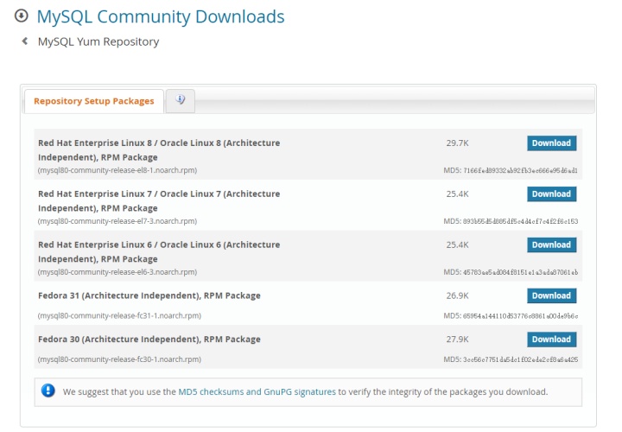Screen dimensions: 622x432
Task: Click the mysql80-community-release-fc30-1.noarch.rpm filename
Action: (119, 359)
